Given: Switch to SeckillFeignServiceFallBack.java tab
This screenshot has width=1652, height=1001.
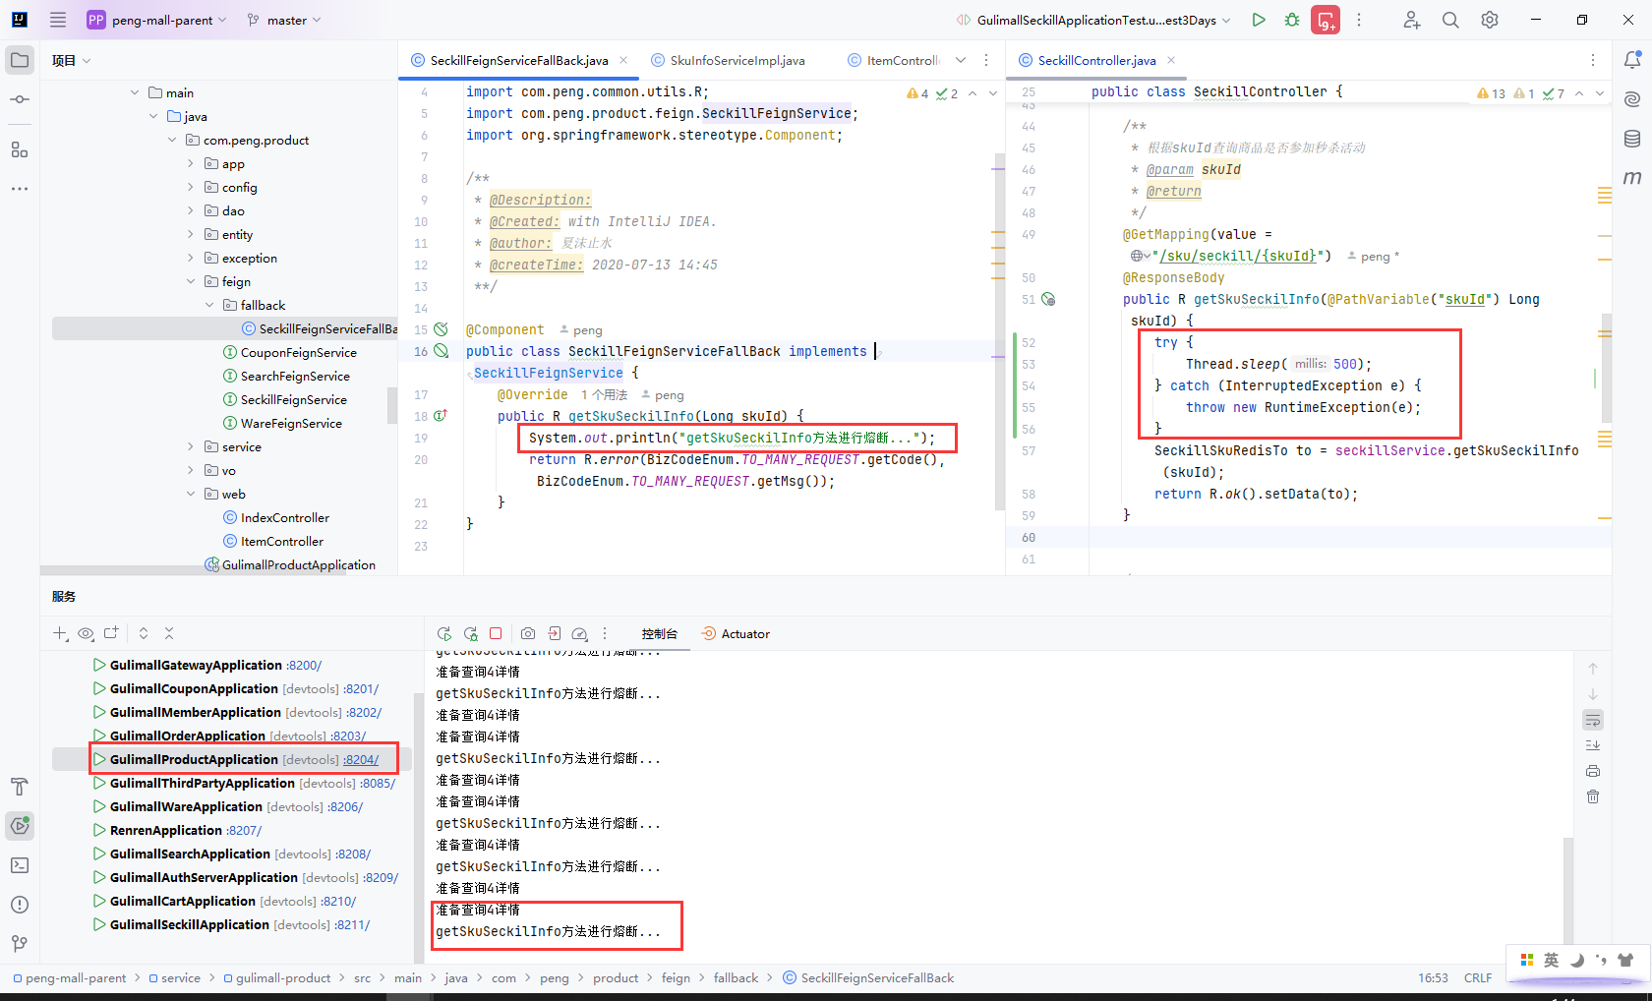Looking at the screenshot, I should pos(519,60).
